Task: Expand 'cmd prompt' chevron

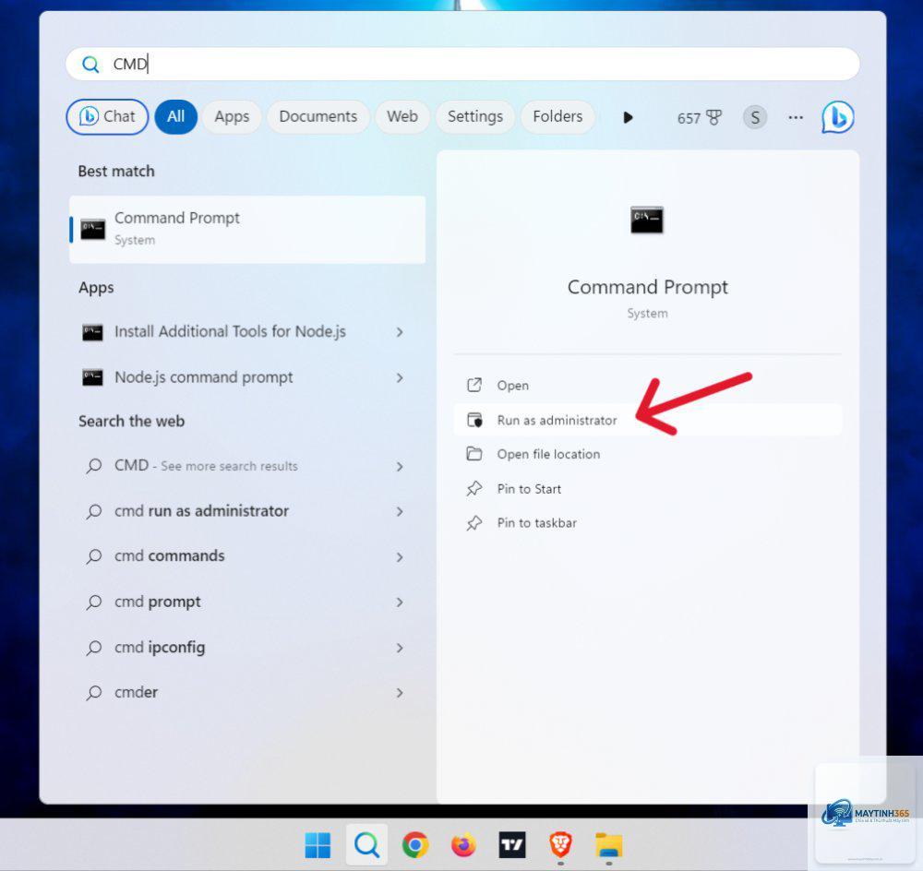Action: tap(400, 603)
